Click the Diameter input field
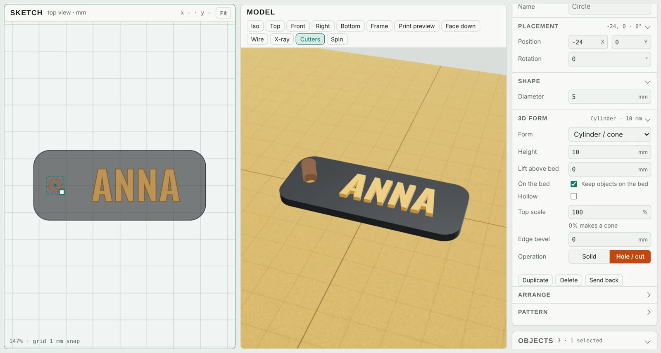The image size is (661, 353). pyautogui.click(x=610, y=97)
